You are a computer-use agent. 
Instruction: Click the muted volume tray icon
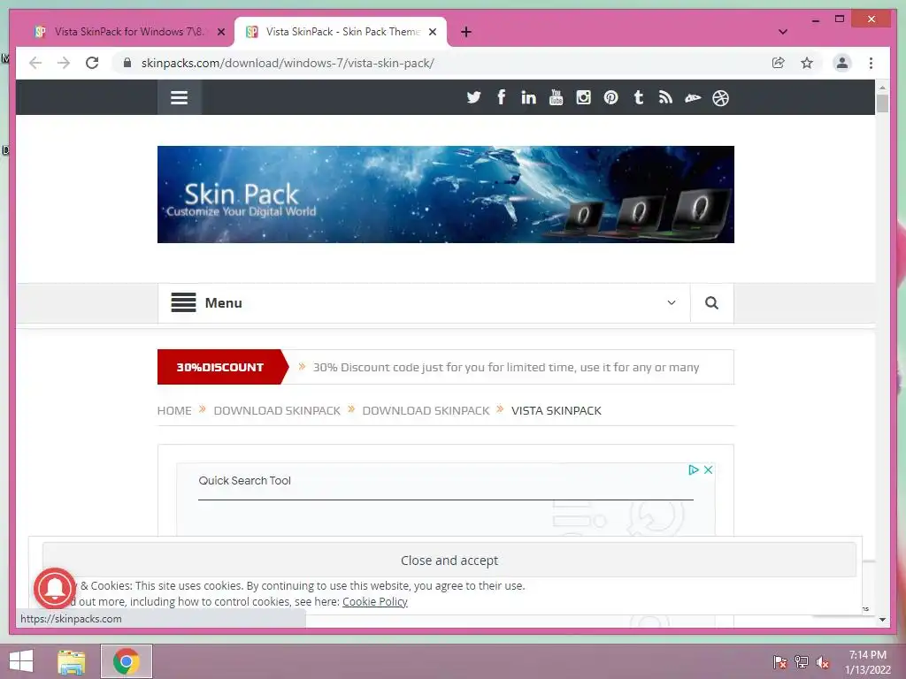(x=823, y=661)
